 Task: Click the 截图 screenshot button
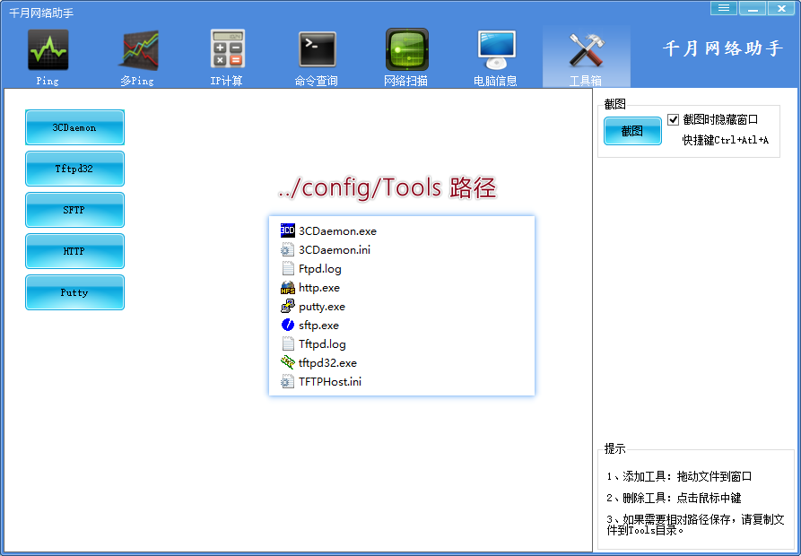click(x=632, y=131)
